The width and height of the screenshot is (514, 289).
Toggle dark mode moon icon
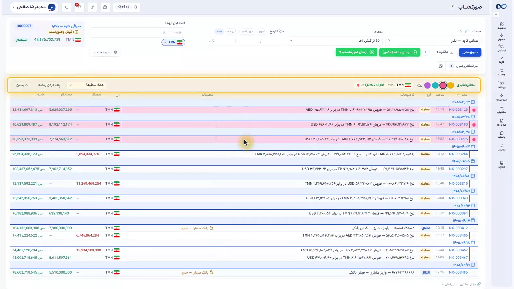[66, 7]
